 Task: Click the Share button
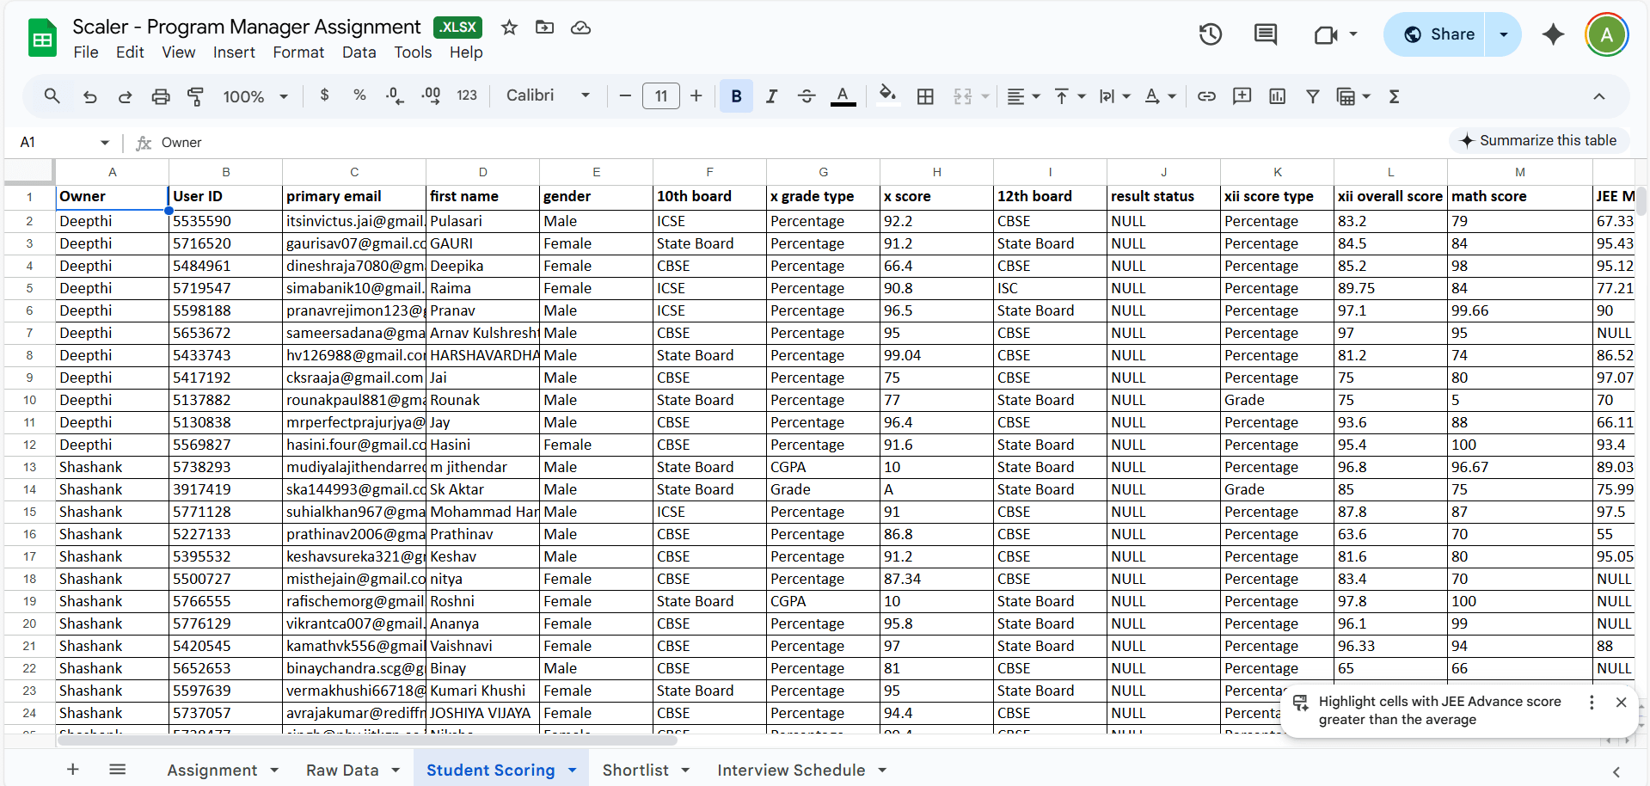pyautogui.click(x=1438, y=34)
